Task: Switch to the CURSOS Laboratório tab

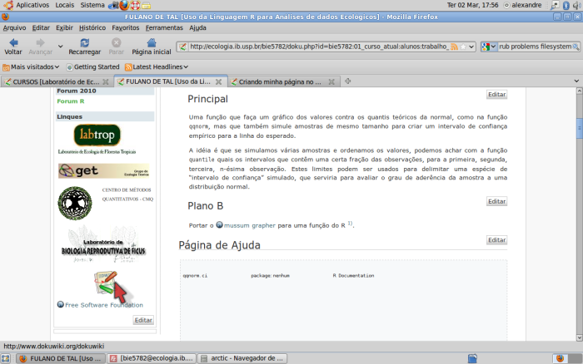Action: [57, 82]
